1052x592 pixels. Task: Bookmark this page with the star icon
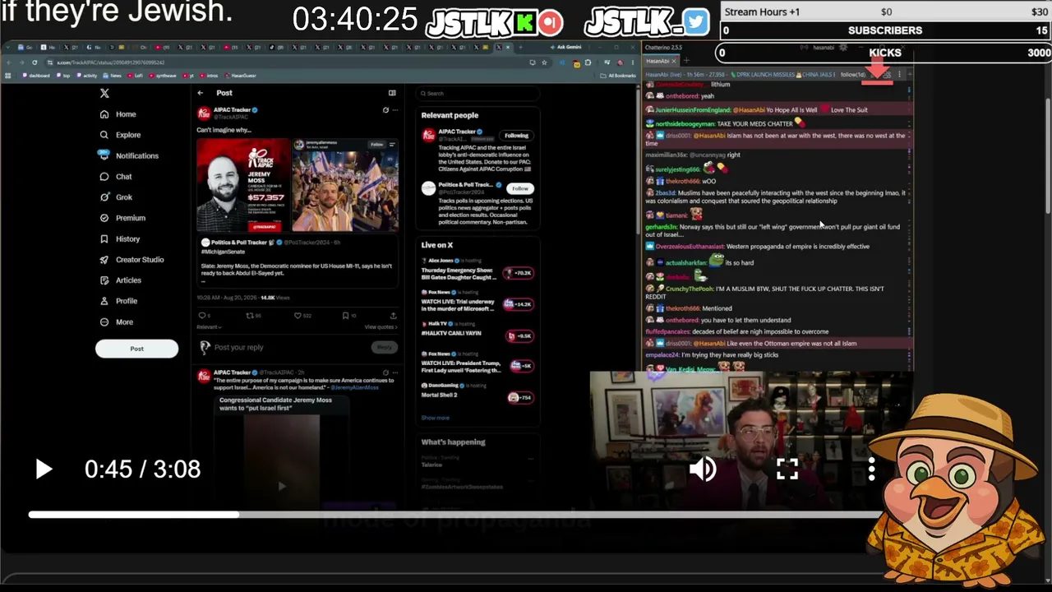click(544, 62)
